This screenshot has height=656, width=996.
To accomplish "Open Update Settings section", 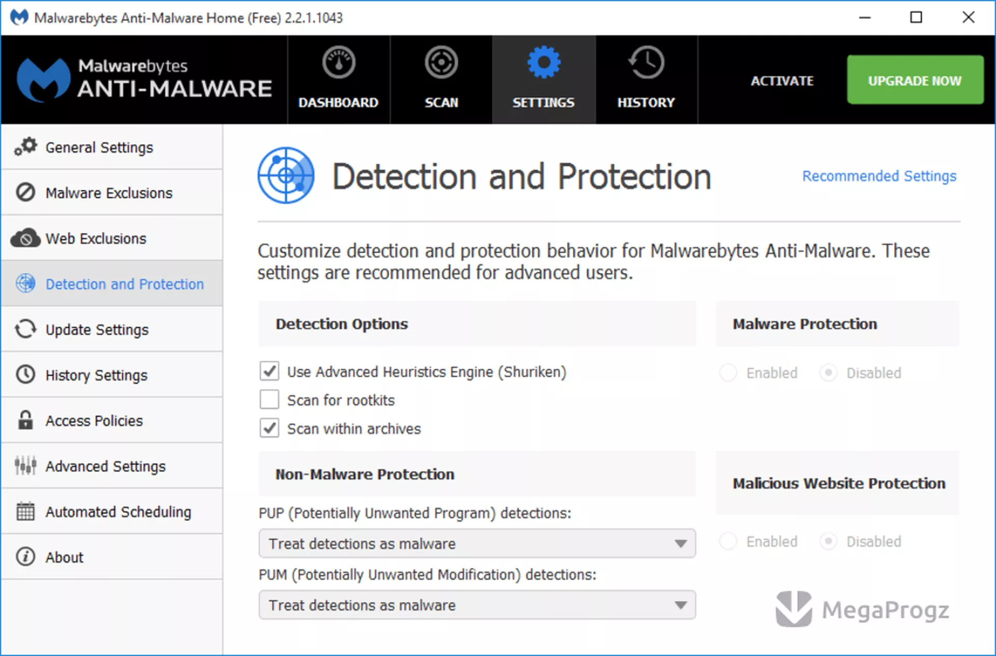I will pyautogui.click(x=112, y=329).
